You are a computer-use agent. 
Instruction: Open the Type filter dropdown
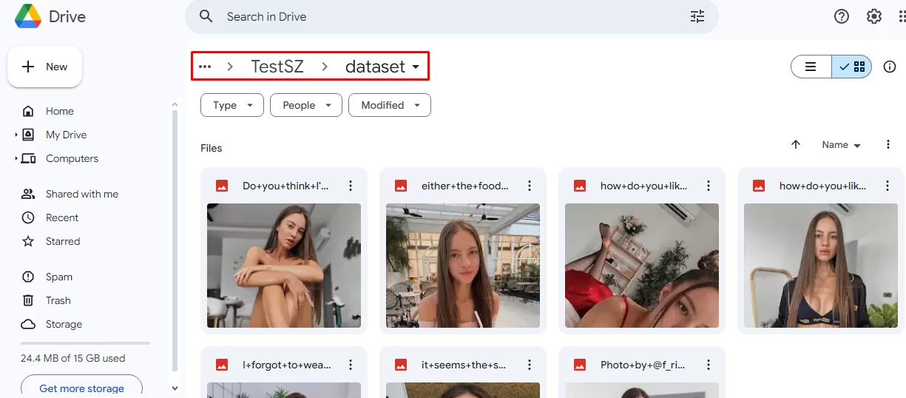click(232, 105)
